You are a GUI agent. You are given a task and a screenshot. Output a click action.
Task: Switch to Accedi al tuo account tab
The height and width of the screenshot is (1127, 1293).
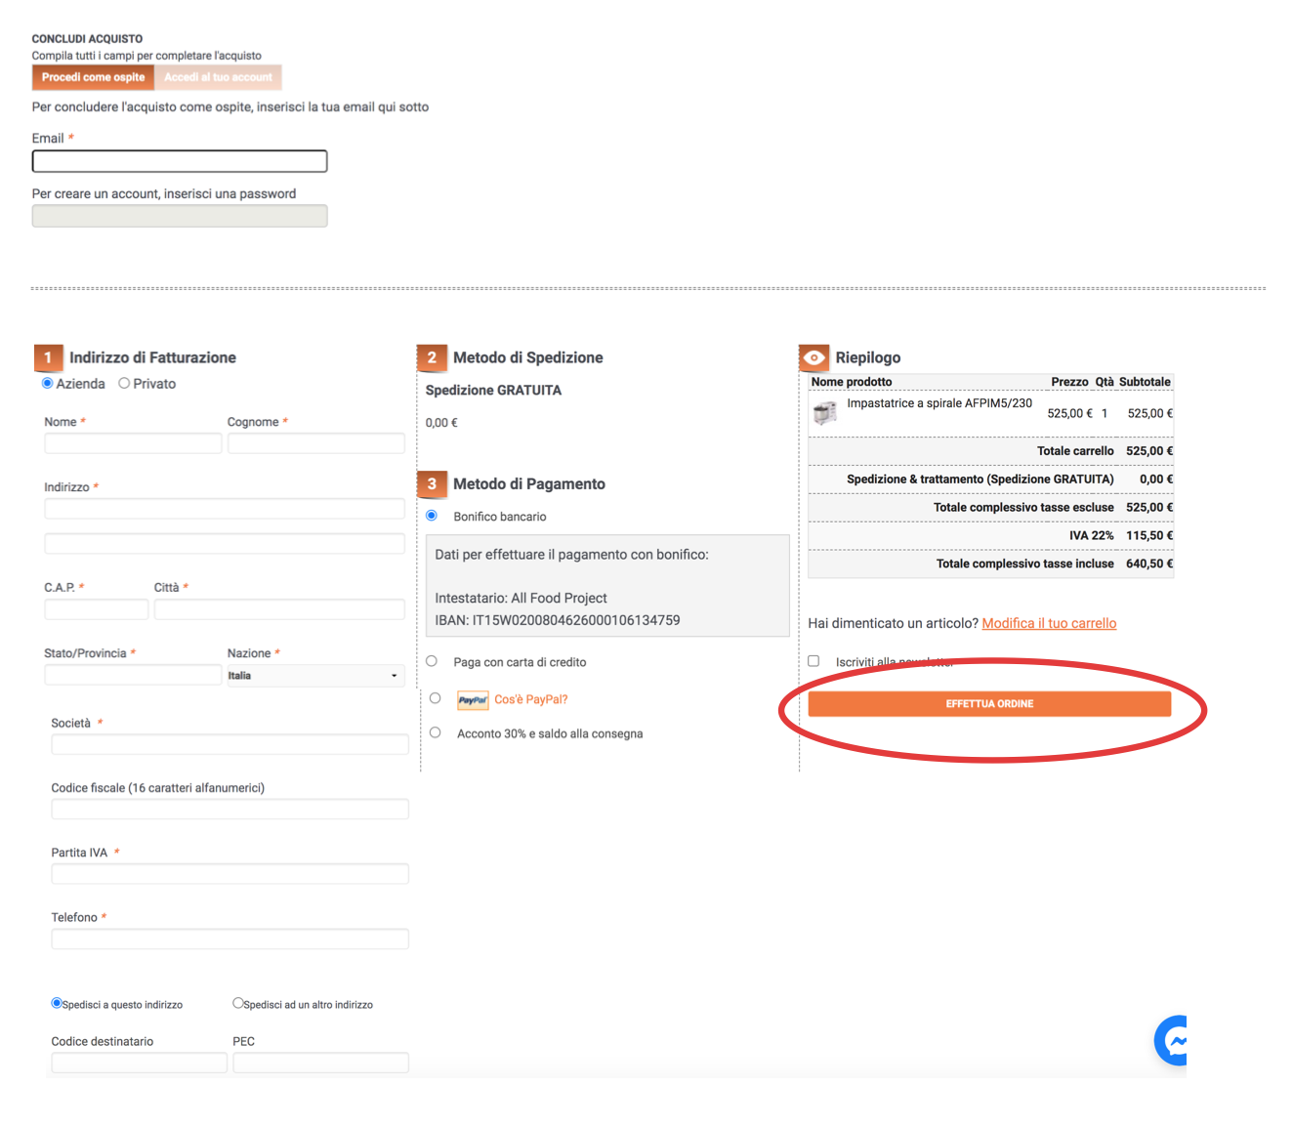[x=218, y=77]
